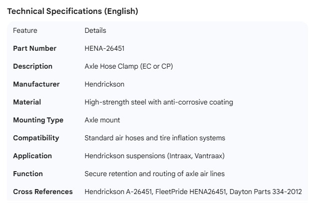The image size is (310, 203).
Task: Click the High-strength steel material text
Action: pyautogui.click(x=159, y=102)
